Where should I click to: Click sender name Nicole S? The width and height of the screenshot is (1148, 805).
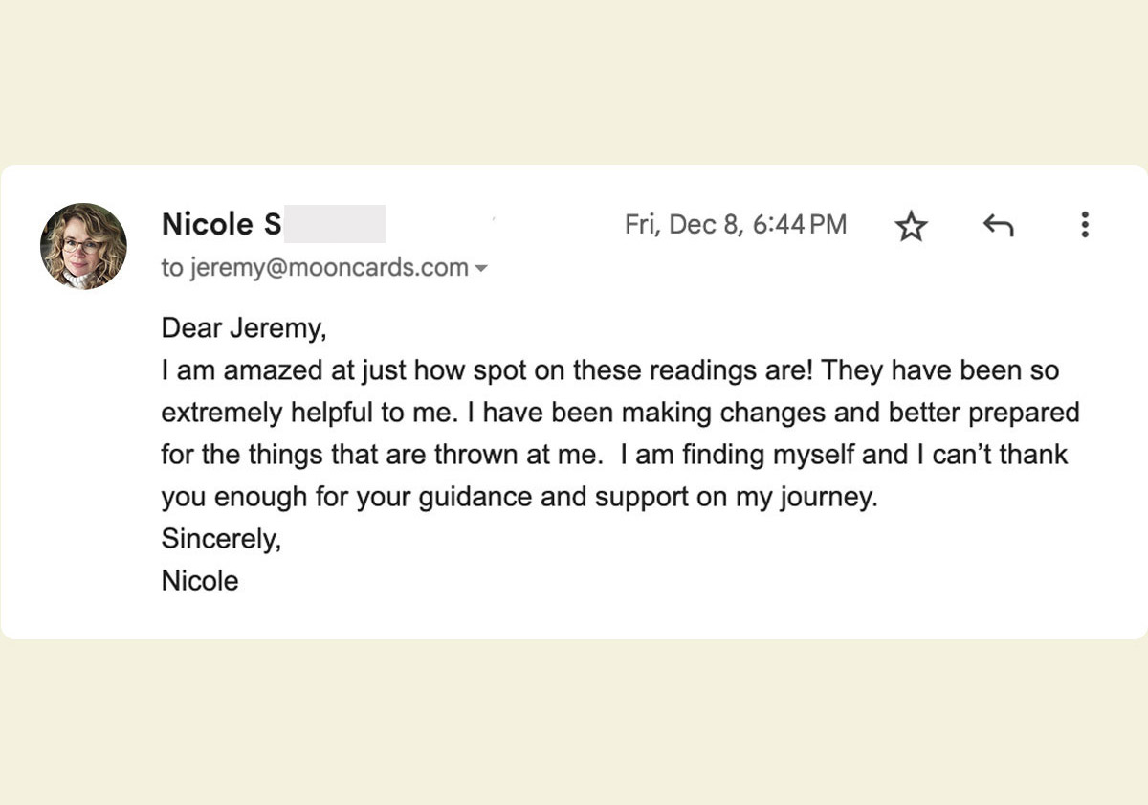(x=222, y=224)
